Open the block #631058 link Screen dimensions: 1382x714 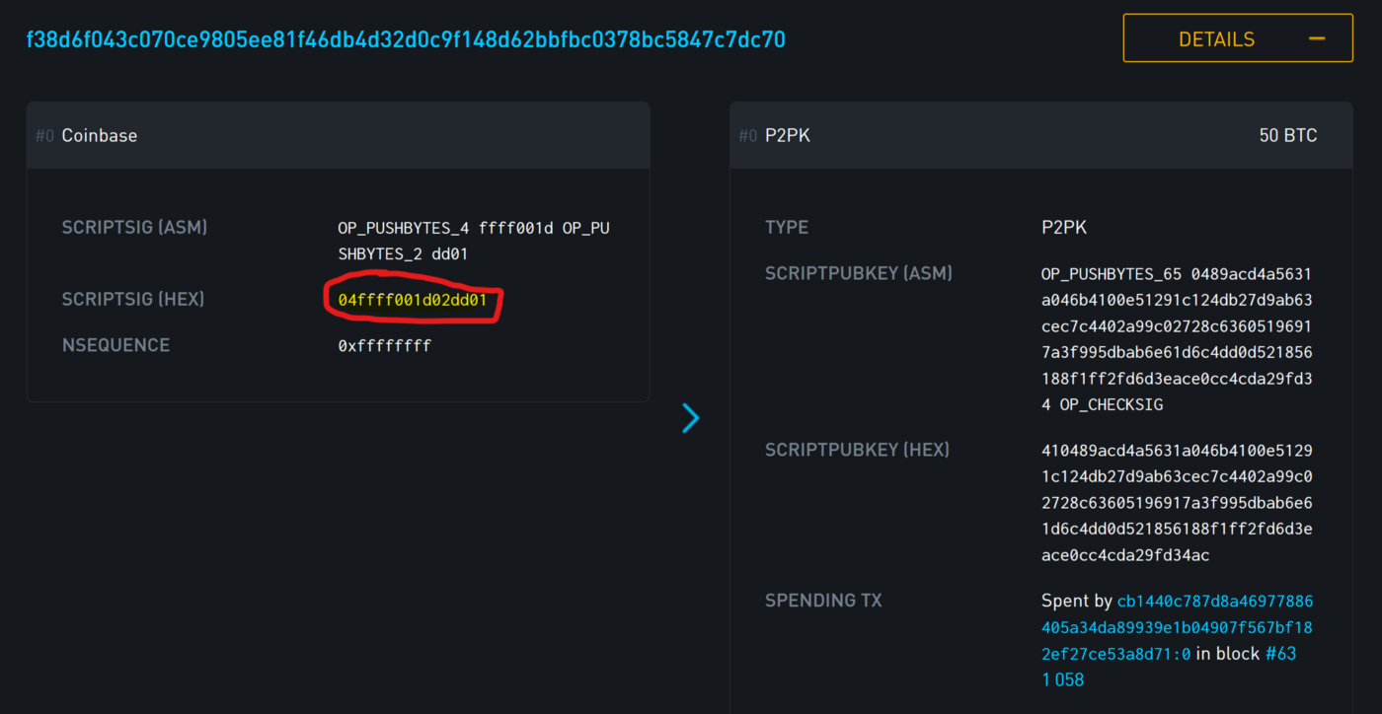(1279, 654)
